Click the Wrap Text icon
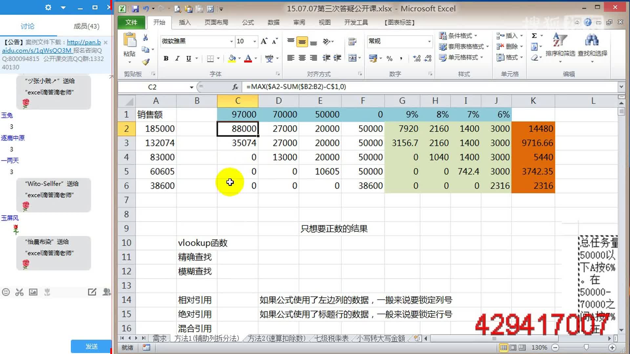The width and height of the screenshot is (630, 354). (x=352, y=41)
